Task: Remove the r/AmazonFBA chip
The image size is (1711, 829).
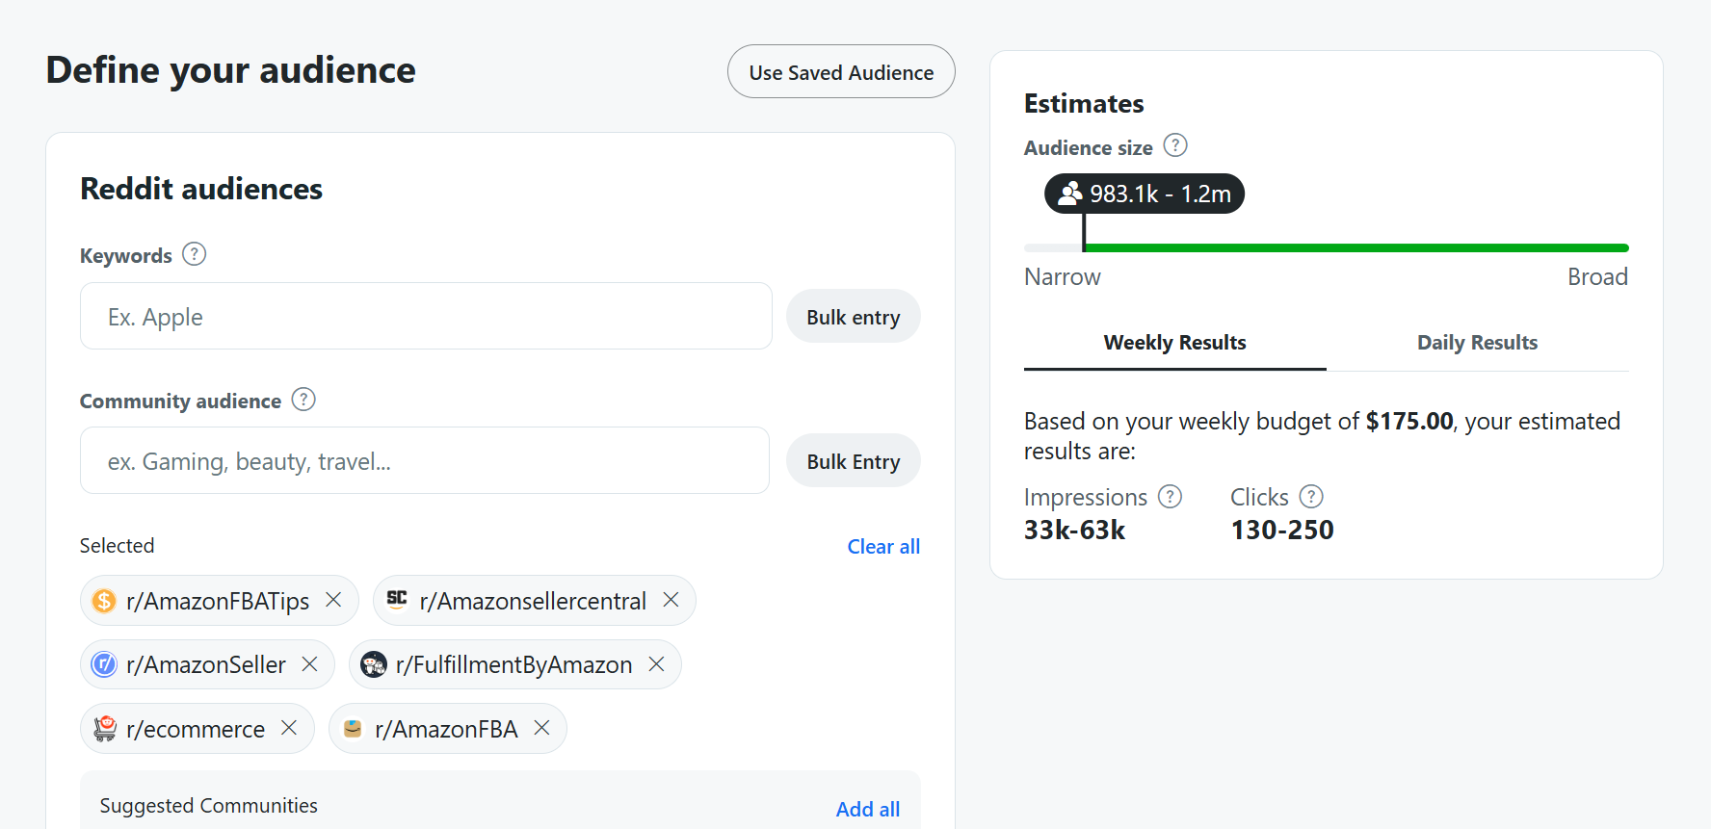Action: tap(541, 728)
